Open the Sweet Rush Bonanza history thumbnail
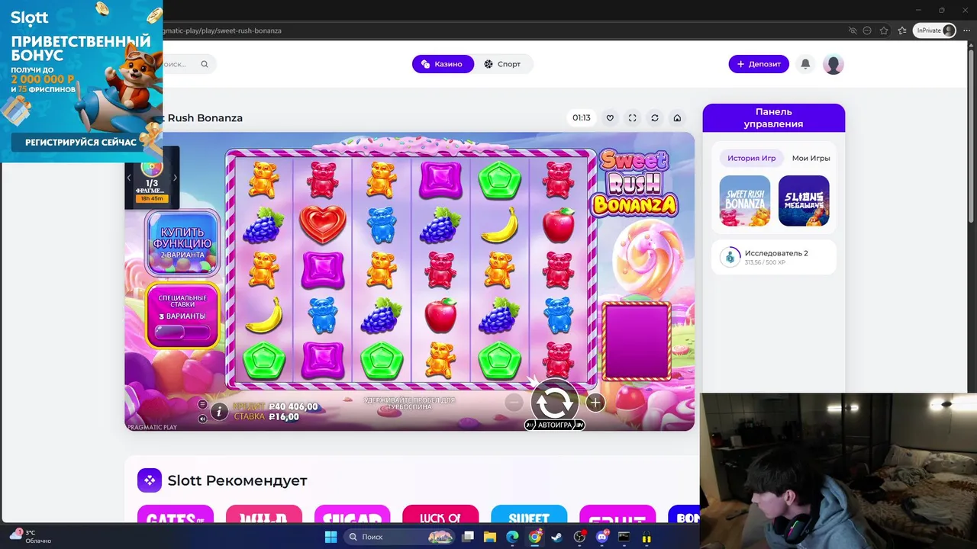977x549 pixels. click(x=745, y=201)
